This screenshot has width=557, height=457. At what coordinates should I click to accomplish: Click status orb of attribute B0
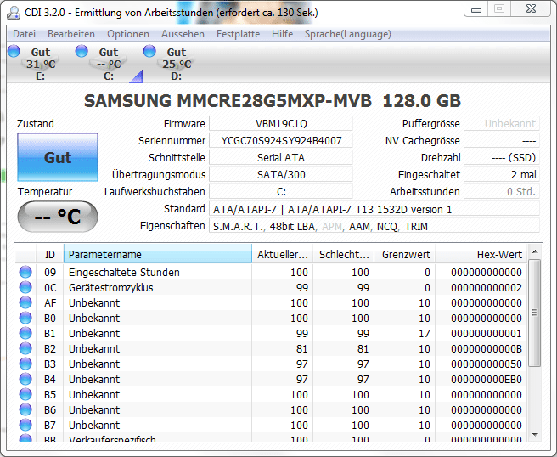25,318
